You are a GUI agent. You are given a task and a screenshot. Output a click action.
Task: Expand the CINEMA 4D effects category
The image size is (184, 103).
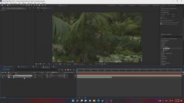(161, 42)
